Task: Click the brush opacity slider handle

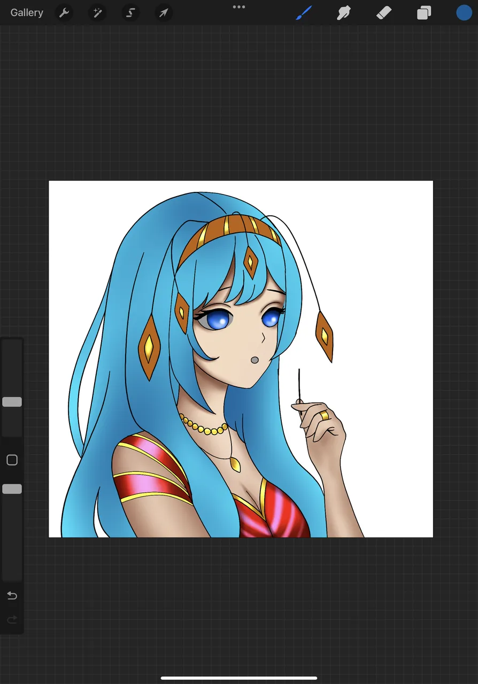Action: (x=12, y=489)
